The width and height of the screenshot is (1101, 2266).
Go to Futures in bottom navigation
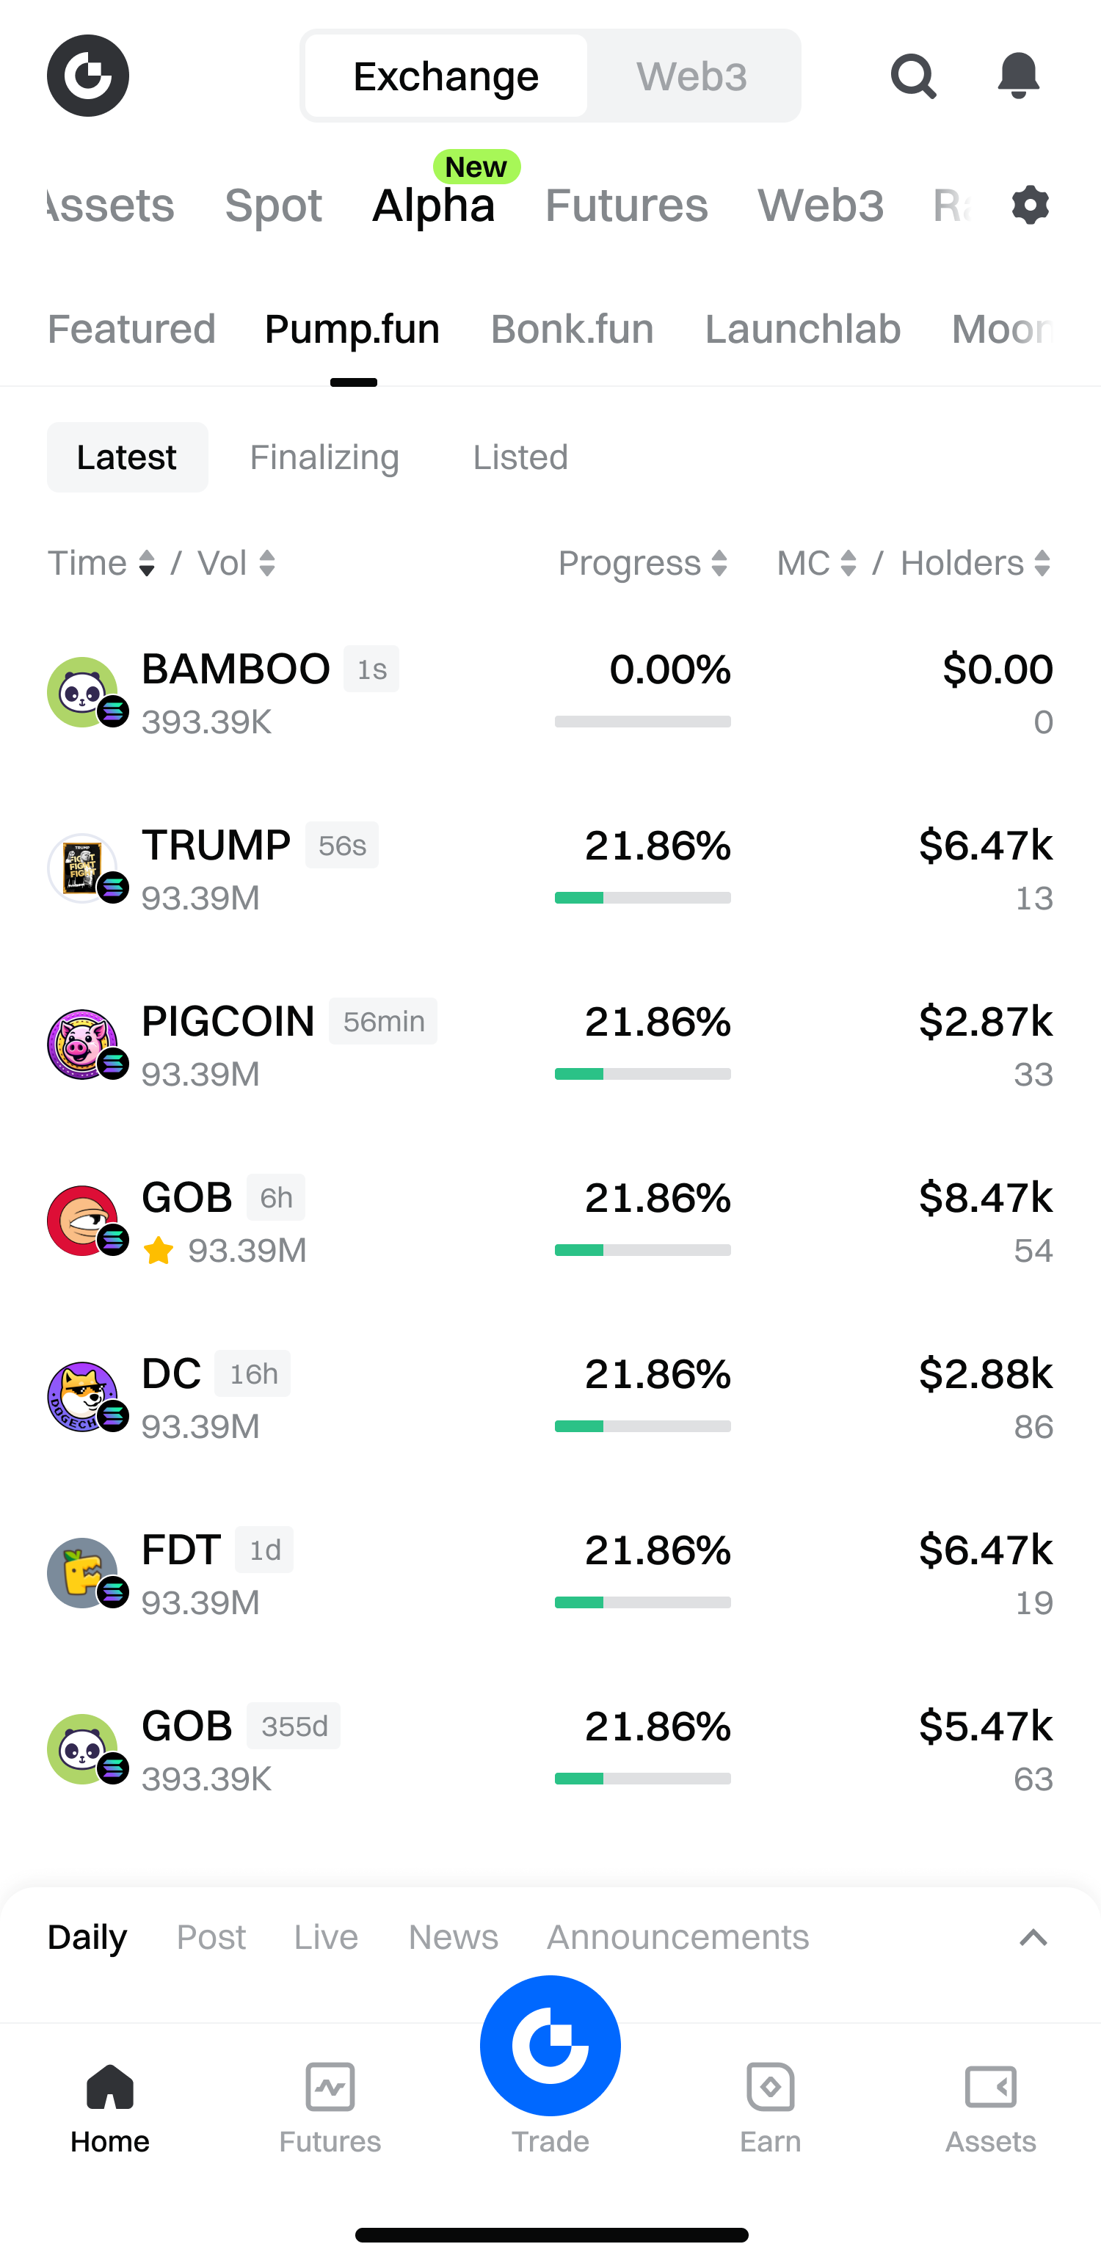(330, 2108)
